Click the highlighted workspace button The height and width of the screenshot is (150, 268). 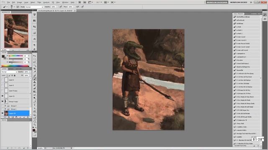[217, 2]
